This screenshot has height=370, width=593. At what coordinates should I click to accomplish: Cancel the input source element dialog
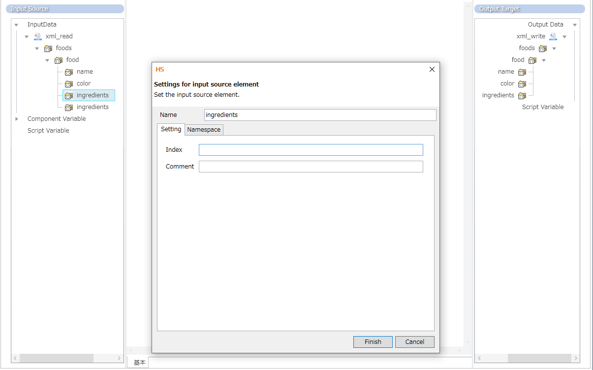click(x=414, y=342)
